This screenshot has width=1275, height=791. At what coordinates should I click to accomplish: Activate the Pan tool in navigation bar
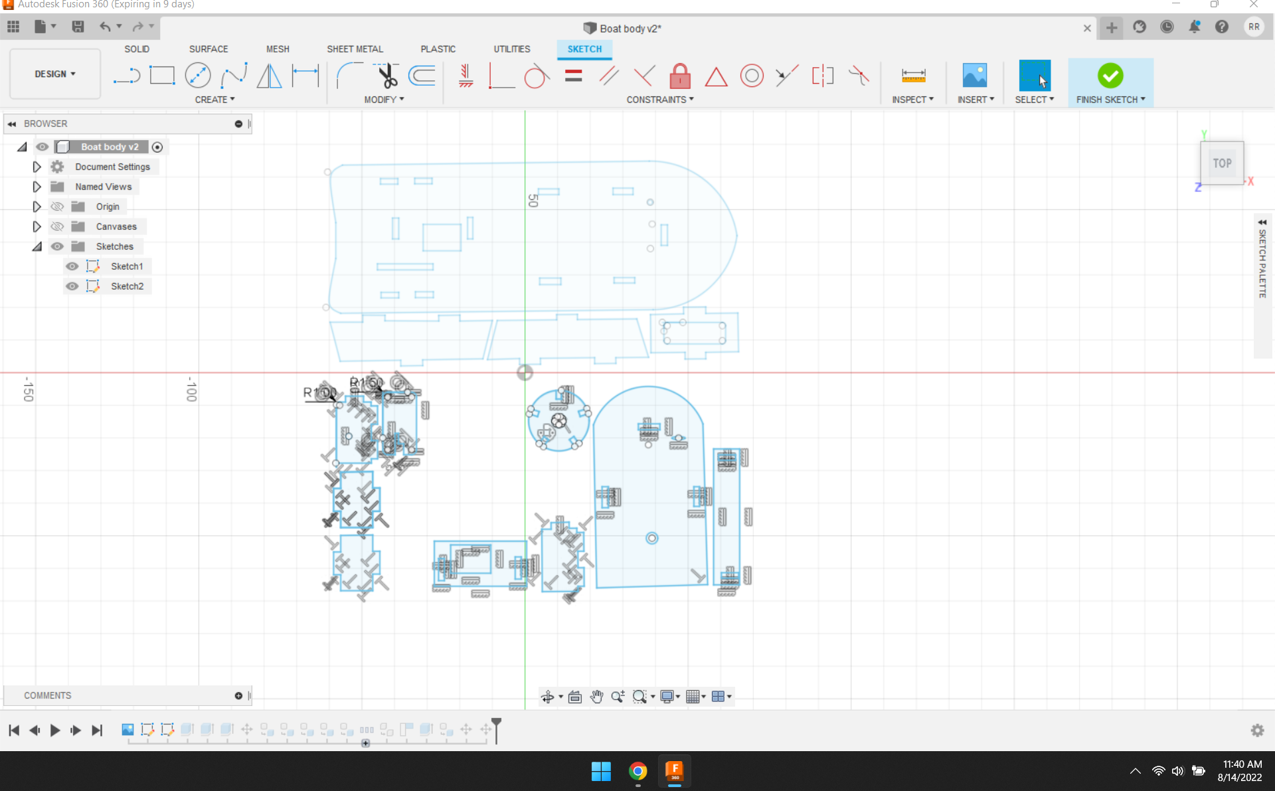coord(596,697)
